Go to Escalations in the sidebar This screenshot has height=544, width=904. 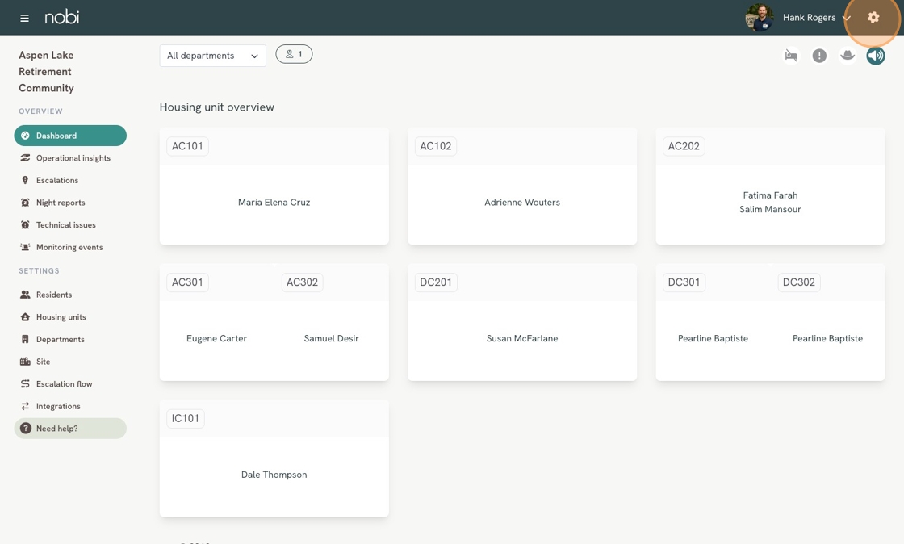click(57, 181)
